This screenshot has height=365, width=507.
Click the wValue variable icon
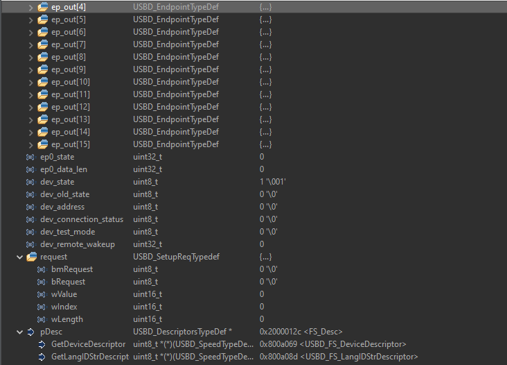pos(42,294)
